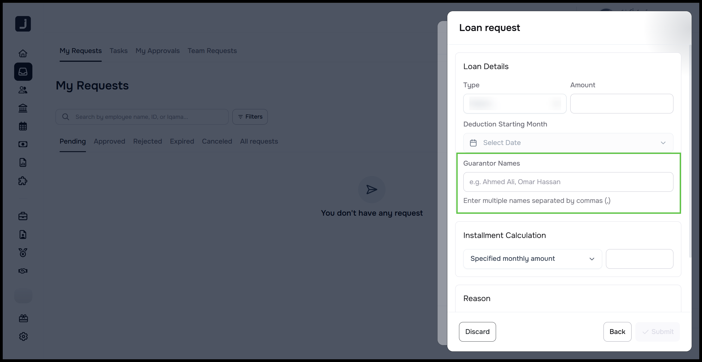The width and height of the screenshot is (702, 362).
Task: Click the bank building sidebar icon
Action: coord(23,108)
